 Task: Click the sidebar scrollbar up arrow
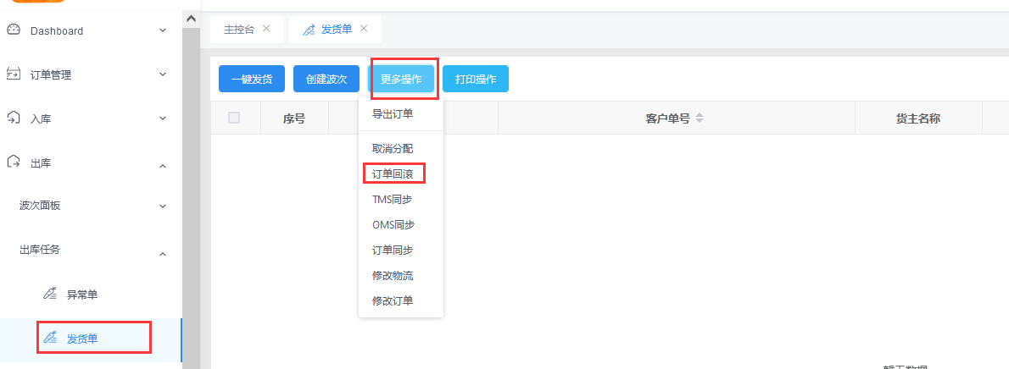pyautogui.click(x=191, y=19)
